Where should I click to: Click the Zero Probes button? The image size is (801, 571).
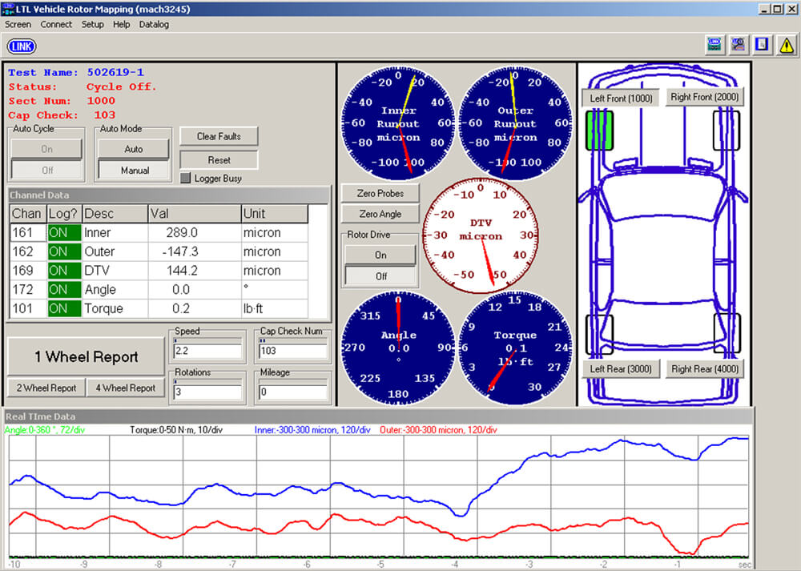tap(380, 193)
